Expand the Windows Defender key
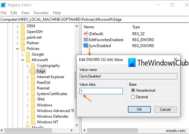 (28, 116)
